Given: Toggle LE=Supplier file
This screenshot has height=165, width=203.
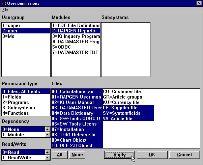Looking at the screenshot, I should [x=128, y=108].
